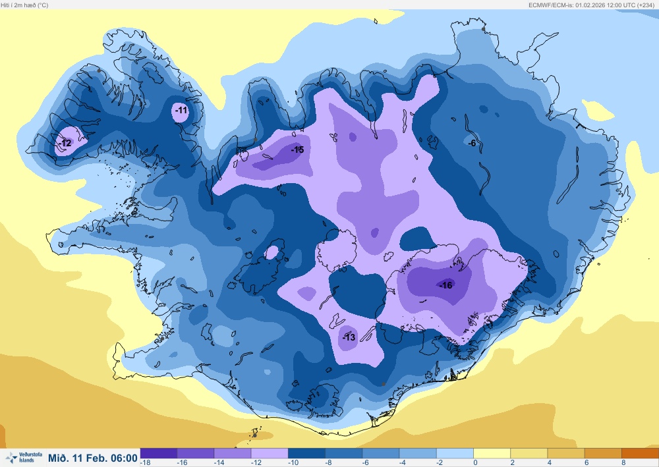Click the pale blue swatch between -2 and 0
The width and height of the screenshot is (659, 467).
coord(455,453)
